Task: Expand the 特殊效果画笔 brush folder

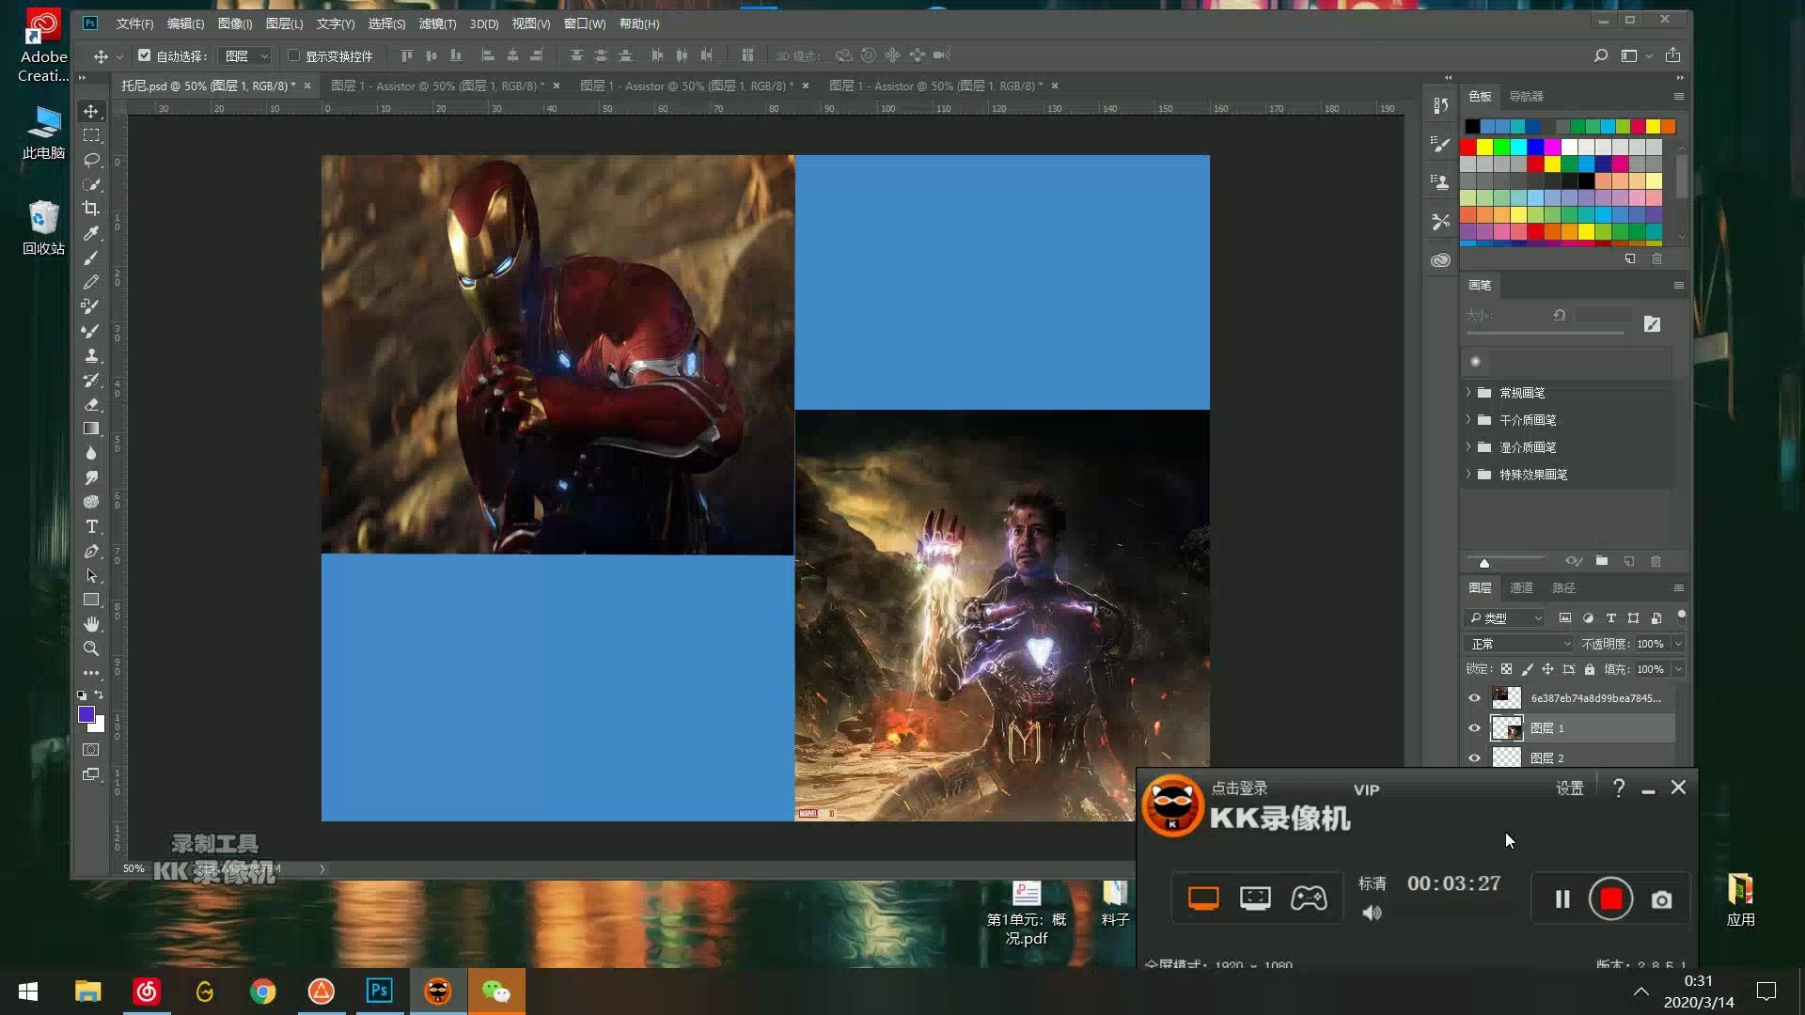Action: pyautogui.click(x=1468, y=474)
